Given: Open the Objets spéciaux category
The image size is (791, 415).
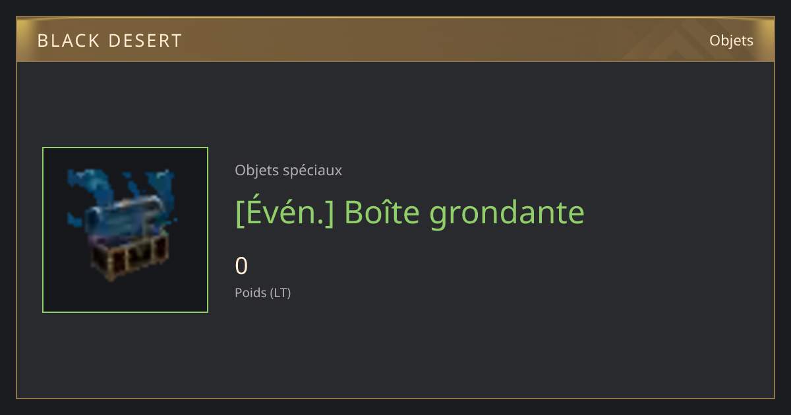Looking at the screenshot, I should [x=288, y=171].
